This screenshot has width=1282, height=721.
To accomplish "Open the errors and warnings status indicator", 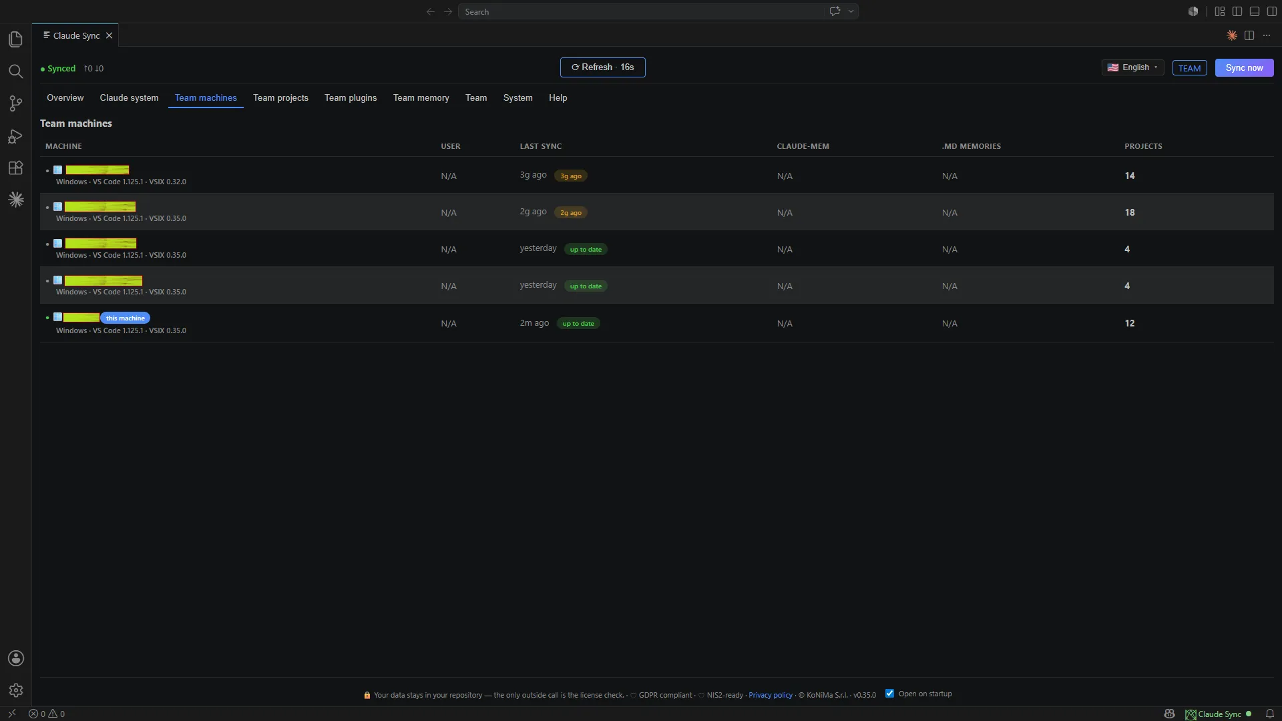I will [x=47, y=714].
